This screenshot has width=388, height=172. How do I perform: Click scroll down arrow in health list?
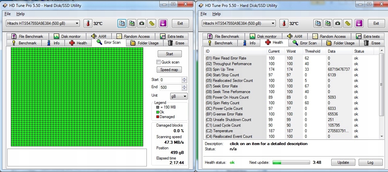coord(381,136)
